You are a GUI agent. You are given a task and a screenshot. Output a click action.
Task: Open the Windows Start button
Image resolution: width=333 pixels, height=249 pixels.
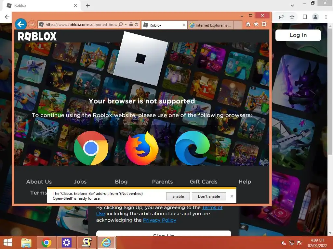pos(8,243)
